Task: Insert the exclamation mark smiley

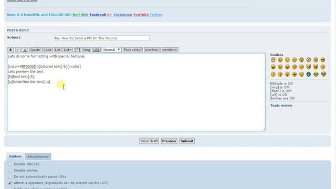Action: [273, 75]
